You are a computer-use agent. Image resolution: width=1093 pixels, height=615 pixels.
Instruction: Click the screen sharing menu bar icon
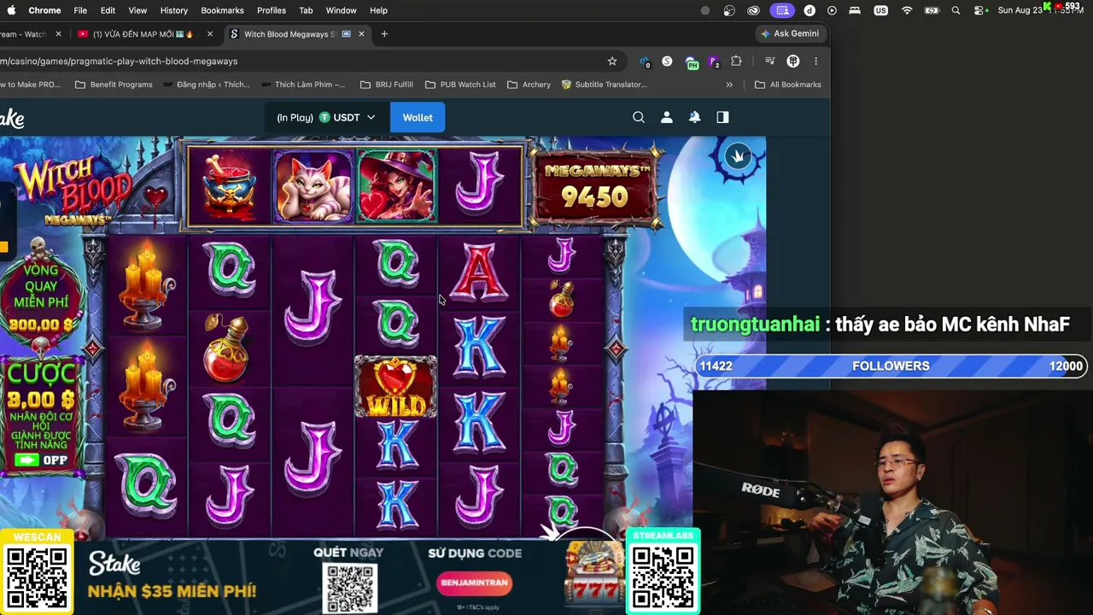pyautogui.click(x=783, y=10)
